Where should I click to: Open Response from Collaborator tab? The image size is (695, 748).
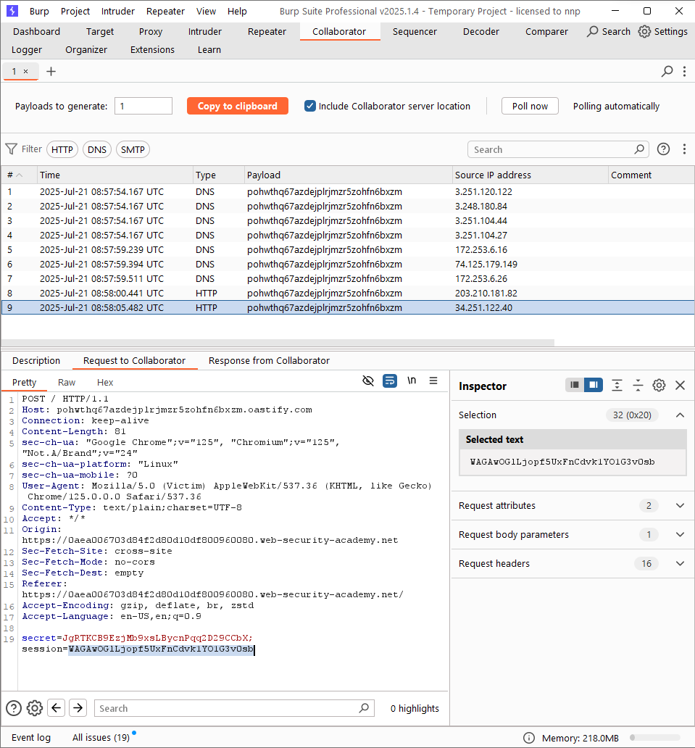pos(269,361)
